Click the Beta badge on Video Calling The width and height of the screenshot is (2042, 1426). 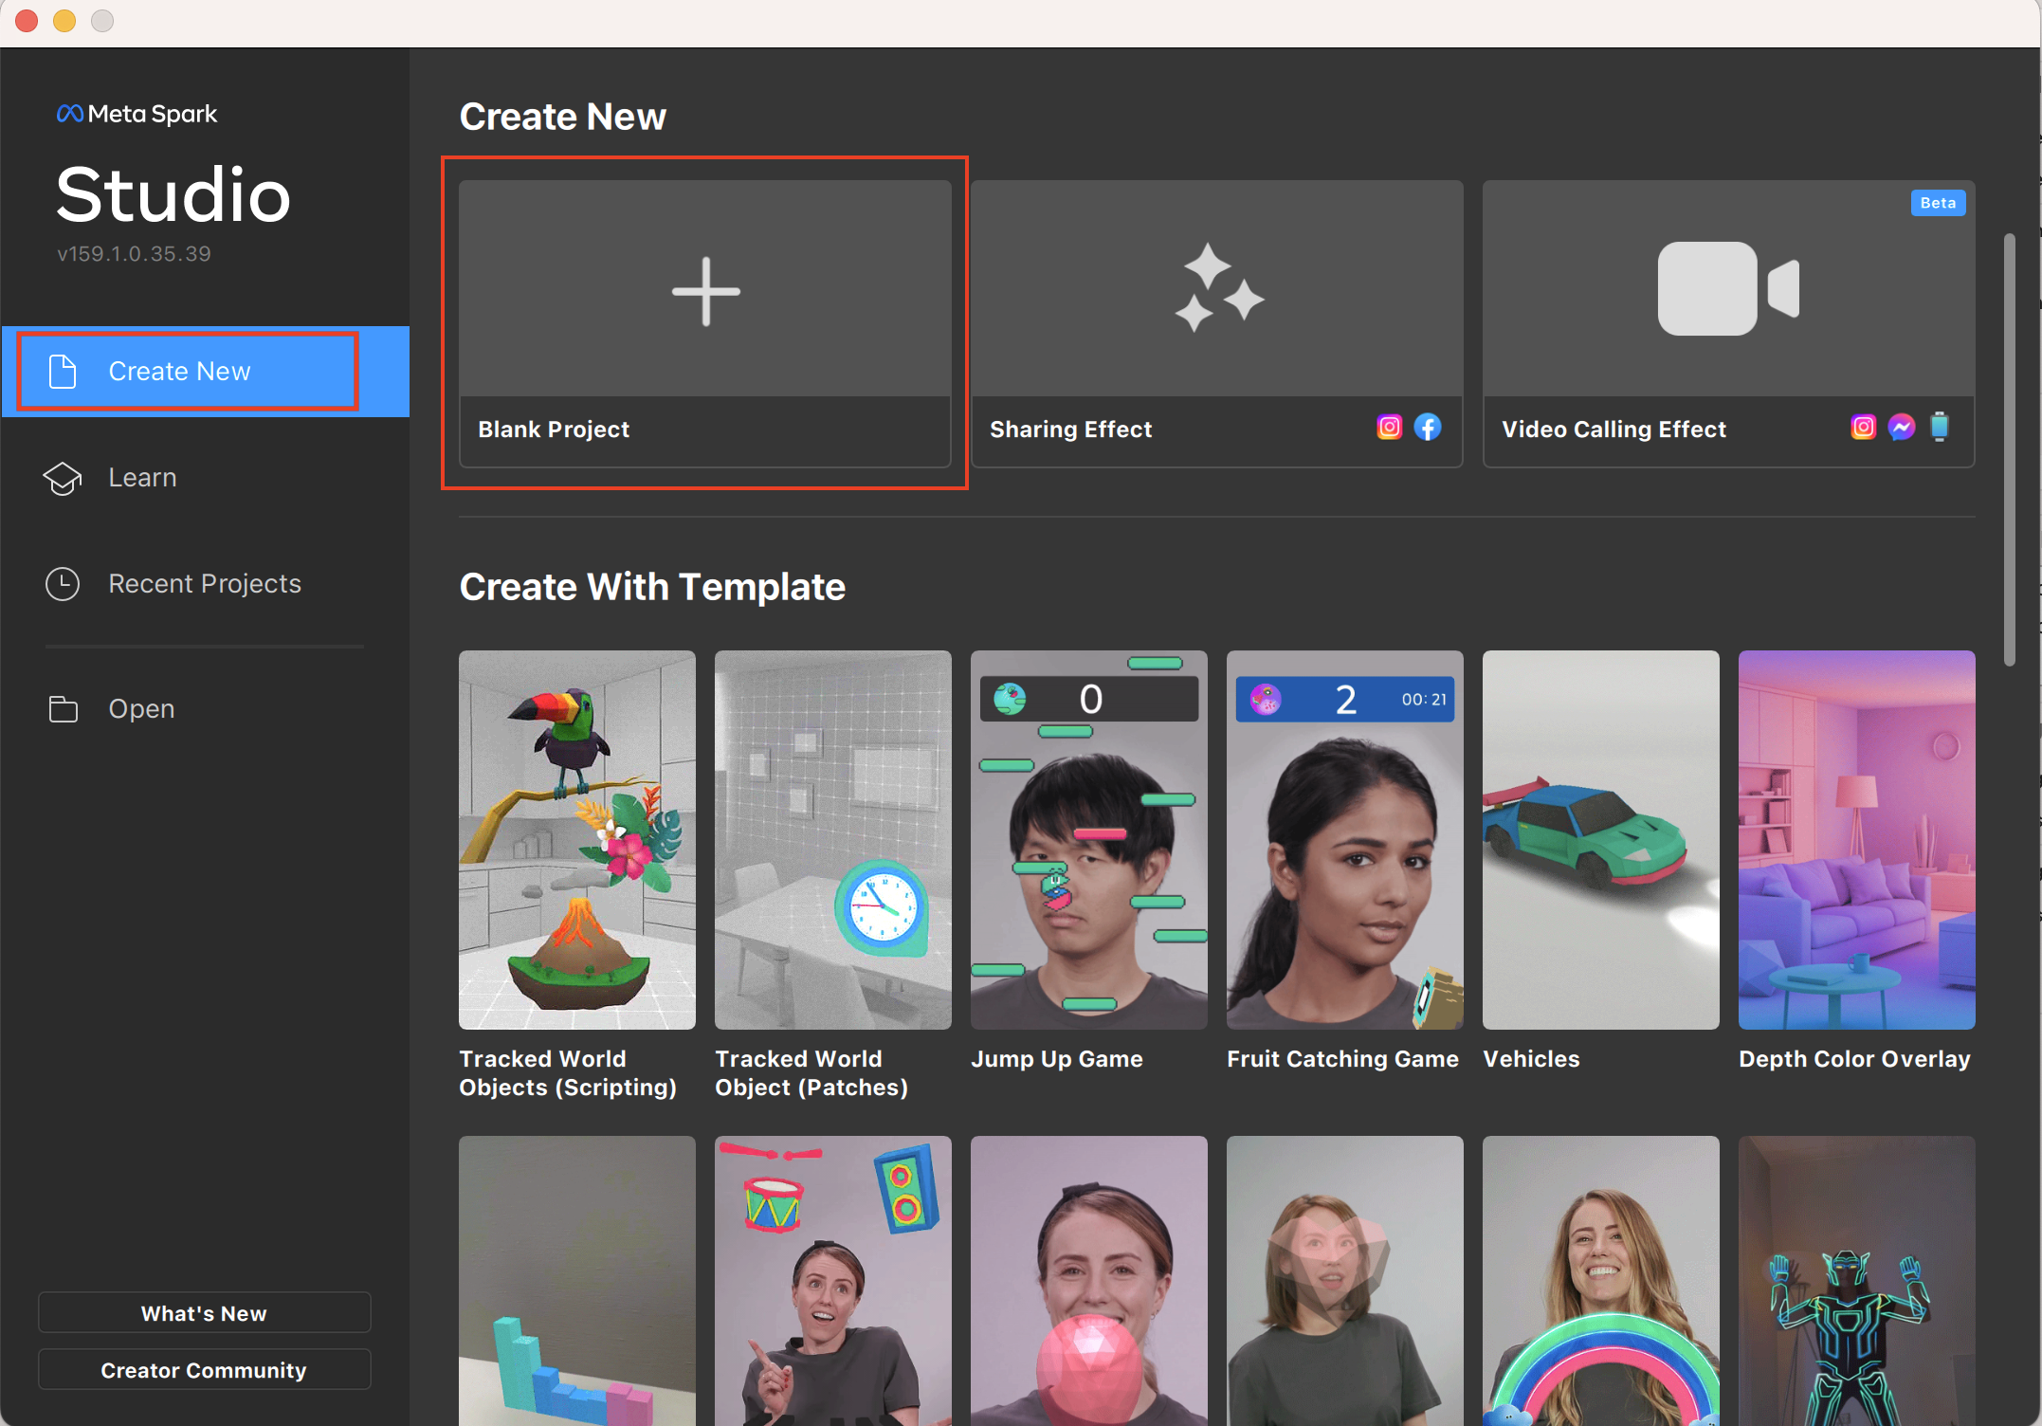1938,203
